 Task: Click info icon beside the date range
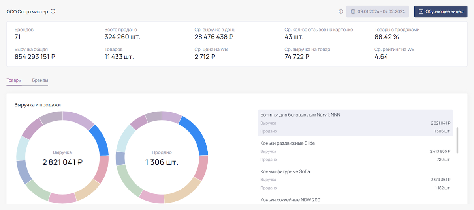click(341, 11)
